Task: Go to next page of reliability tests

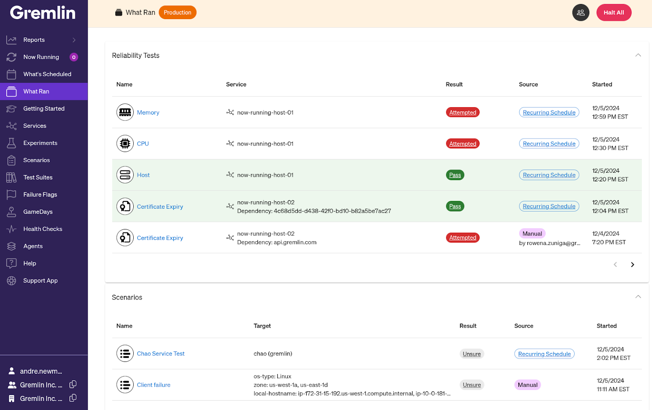Action: [x=632, y=265]
